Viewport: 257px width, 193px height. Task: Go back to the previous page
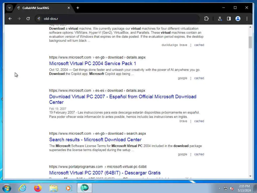[x=10, y=19]
